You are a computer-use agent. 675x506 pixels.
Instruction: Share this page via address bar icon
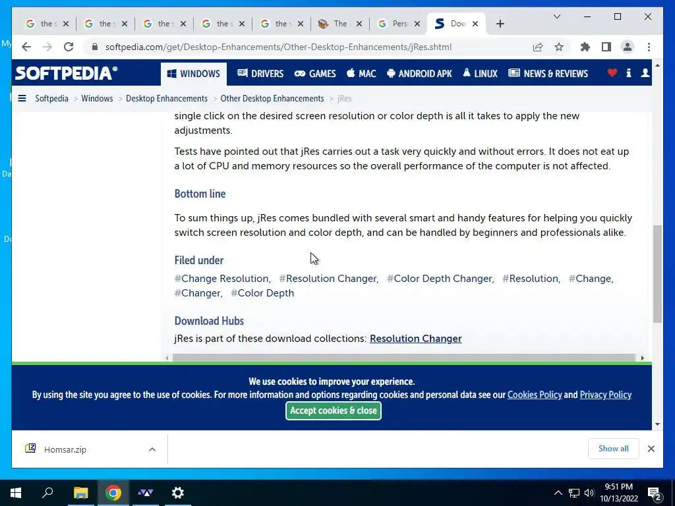pos(538,47)
